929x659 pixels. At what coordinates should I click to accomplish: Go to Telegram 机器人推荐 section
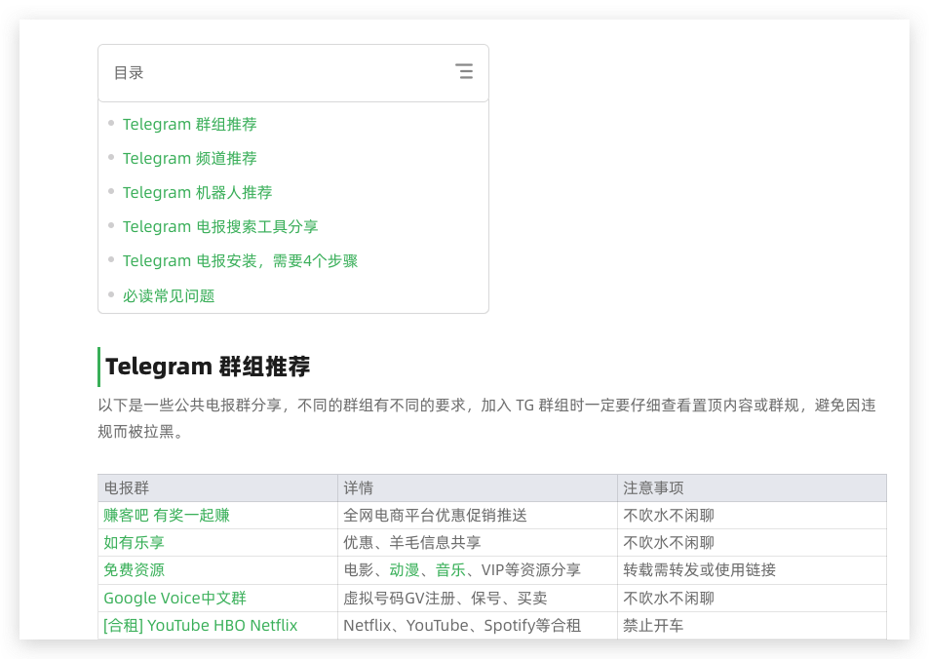197,193
